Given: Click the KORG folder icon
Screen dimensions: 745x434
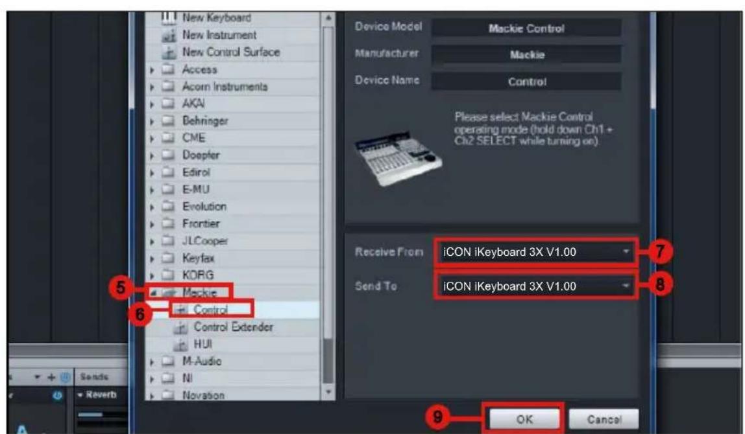Looking at the screenshot, I should coord(167,275).
